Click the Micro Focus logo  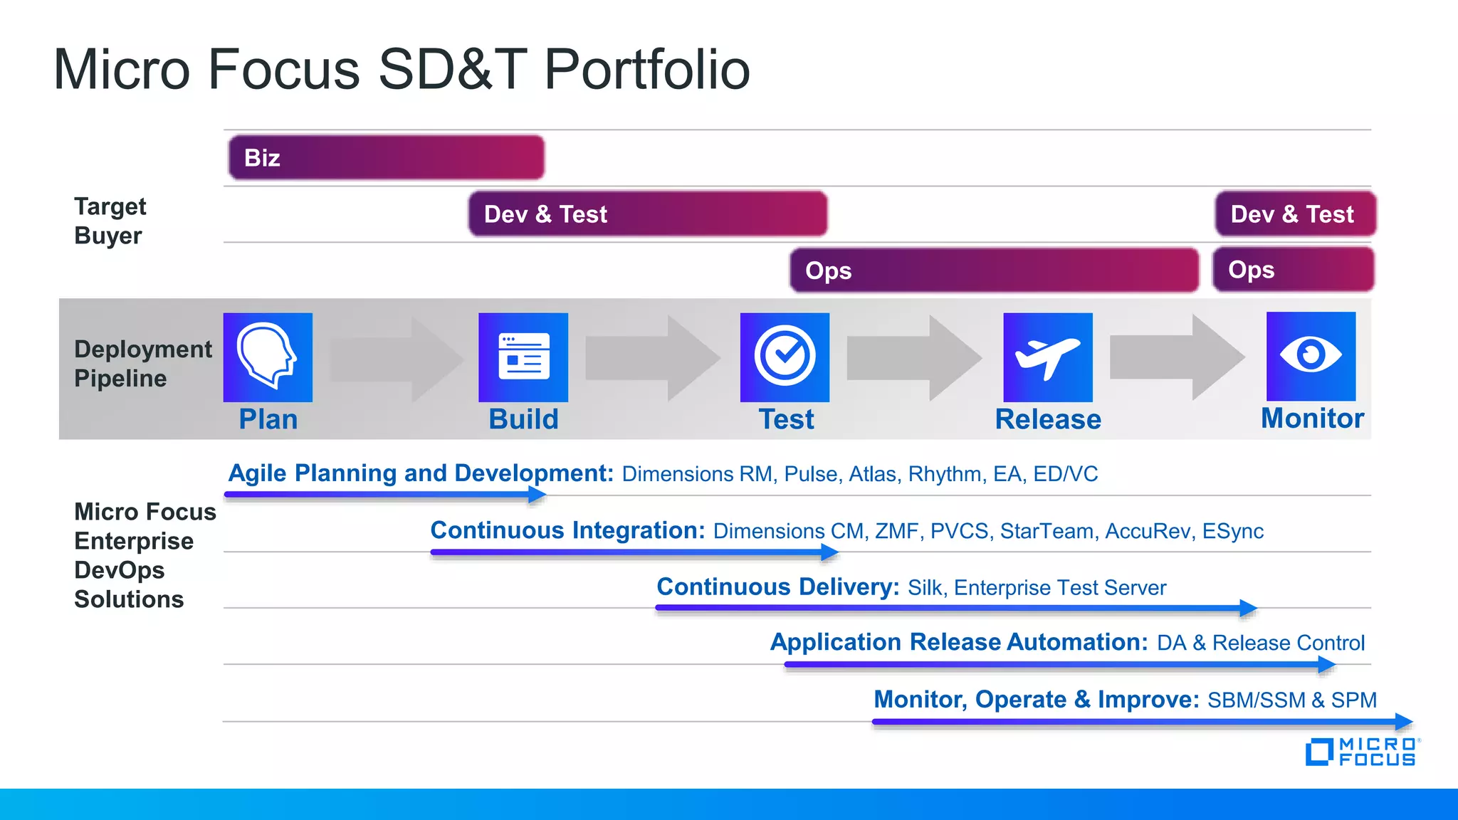[x=1363, y=752]
